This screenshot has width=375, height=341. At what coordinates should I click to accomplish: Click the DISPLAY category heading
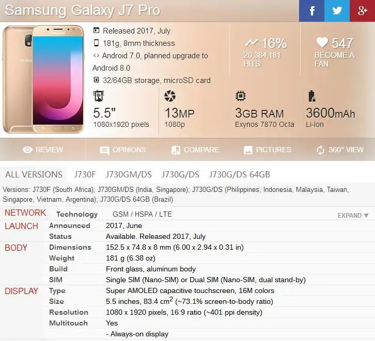click(x=21, y=291)
